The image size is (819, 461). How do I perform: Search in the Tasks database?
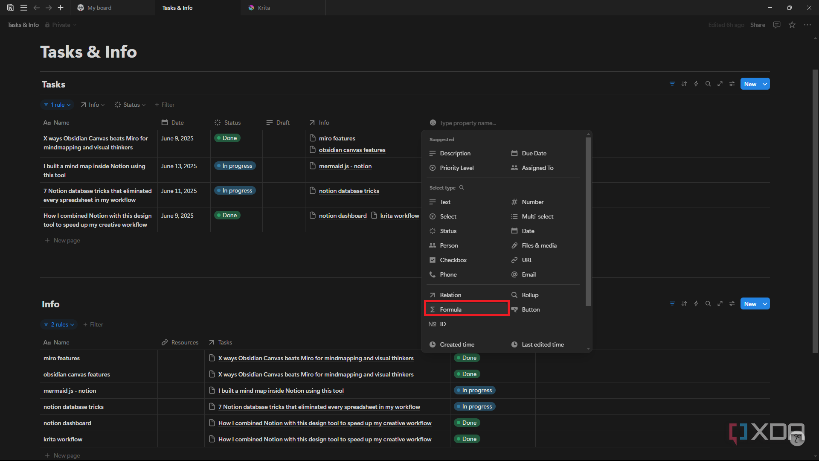[x=708, y=84]
